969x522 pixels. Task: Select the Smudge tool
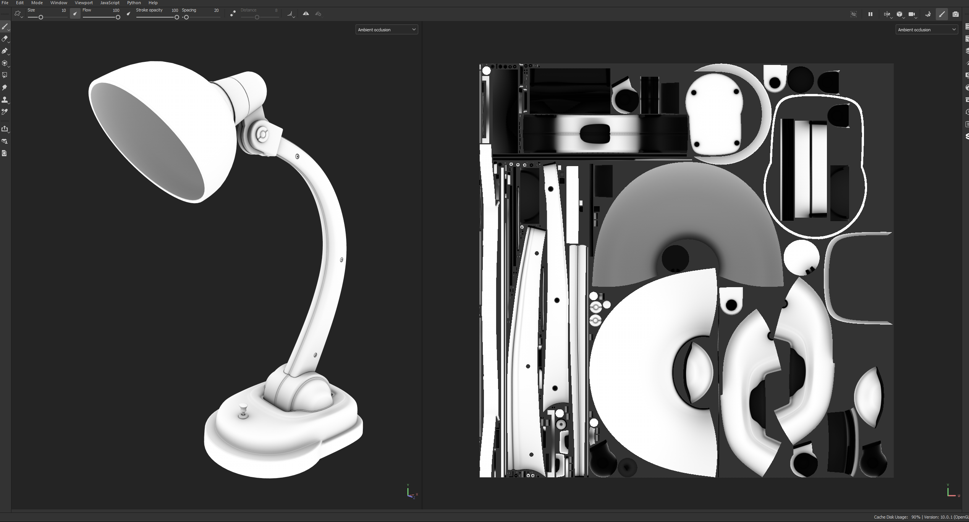click(5, 87)
